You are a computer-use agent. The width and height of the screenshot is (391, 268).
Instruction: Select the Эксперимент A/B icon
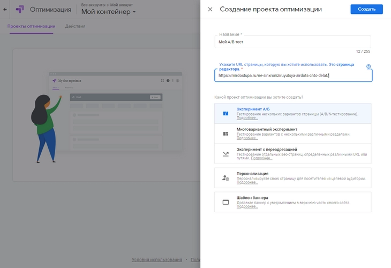click(225, 114)
